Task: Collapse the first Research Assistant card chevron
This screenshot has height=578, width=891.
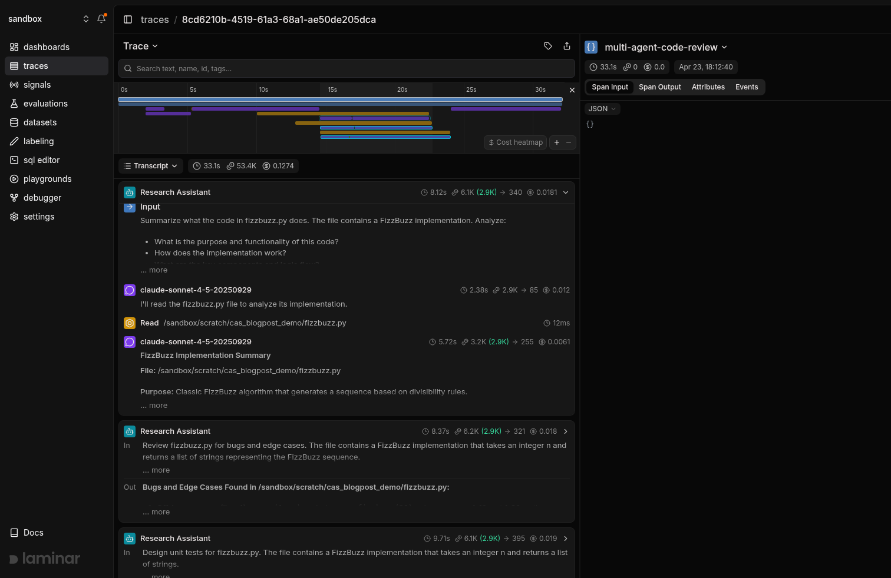Action: click(x=566, y=192)
